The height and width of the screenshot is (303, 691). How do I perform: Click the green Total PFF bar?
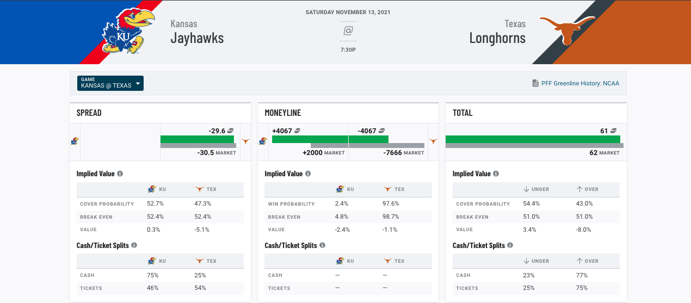click(533, 139)
